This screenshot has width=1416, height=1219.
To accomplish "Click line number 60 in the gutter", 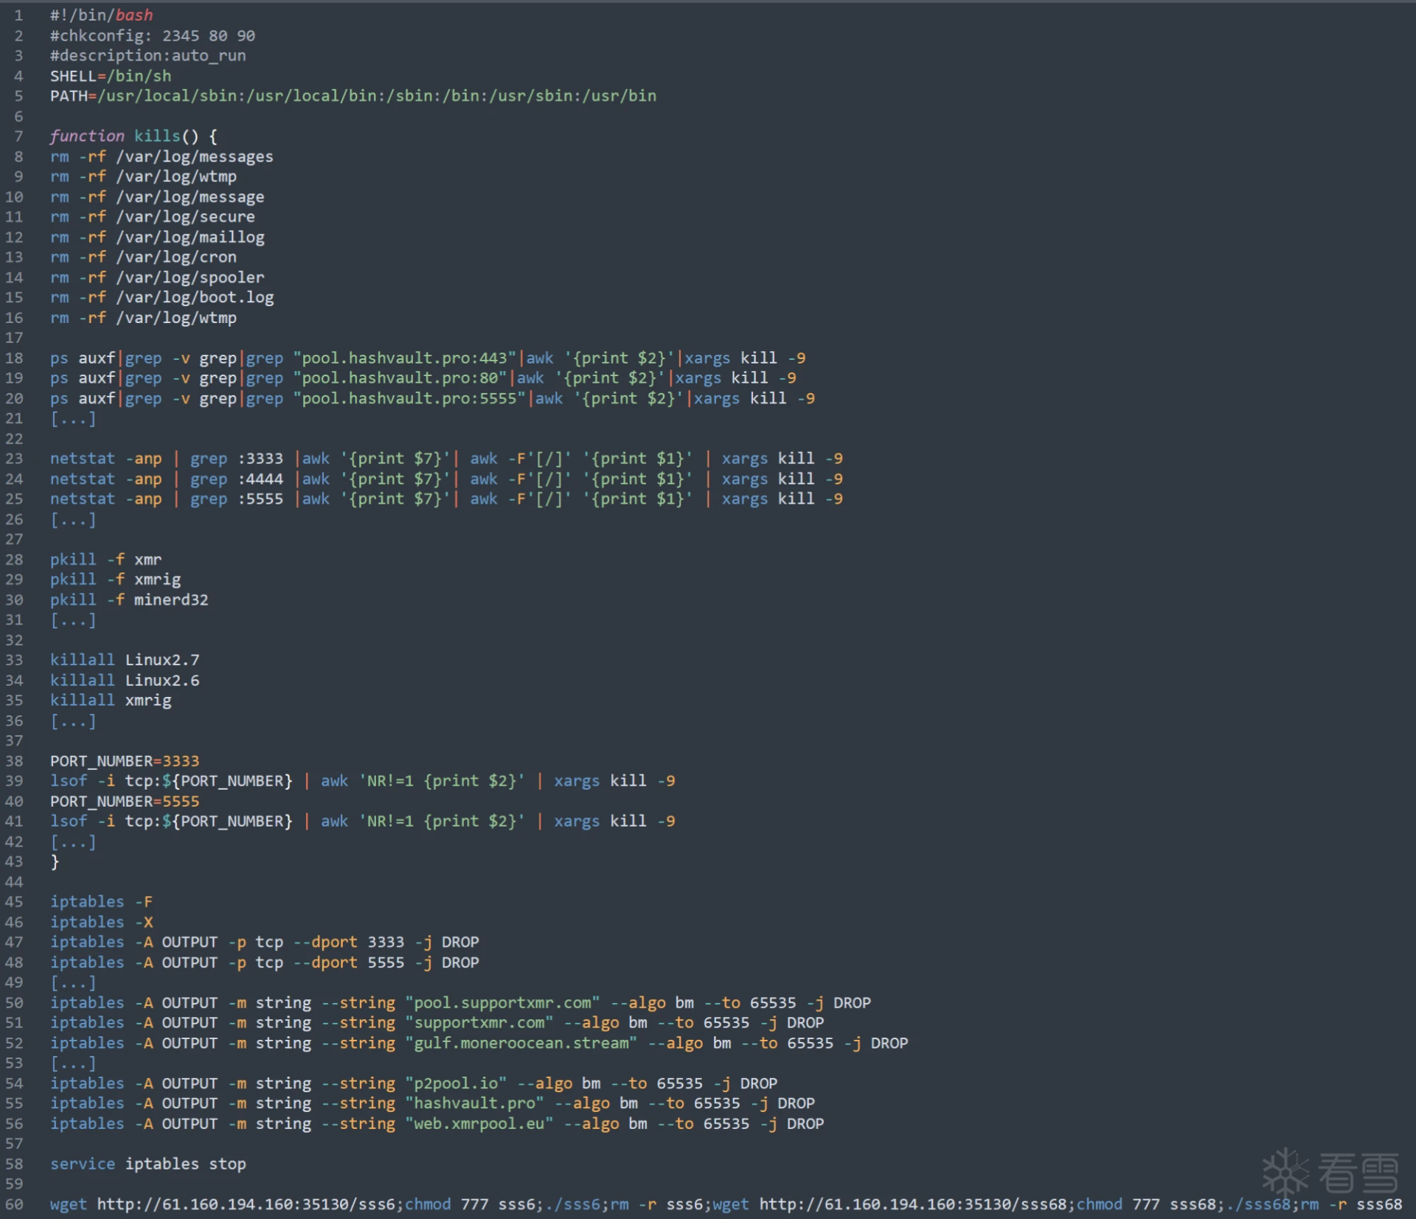I will tap(14, 1204).
